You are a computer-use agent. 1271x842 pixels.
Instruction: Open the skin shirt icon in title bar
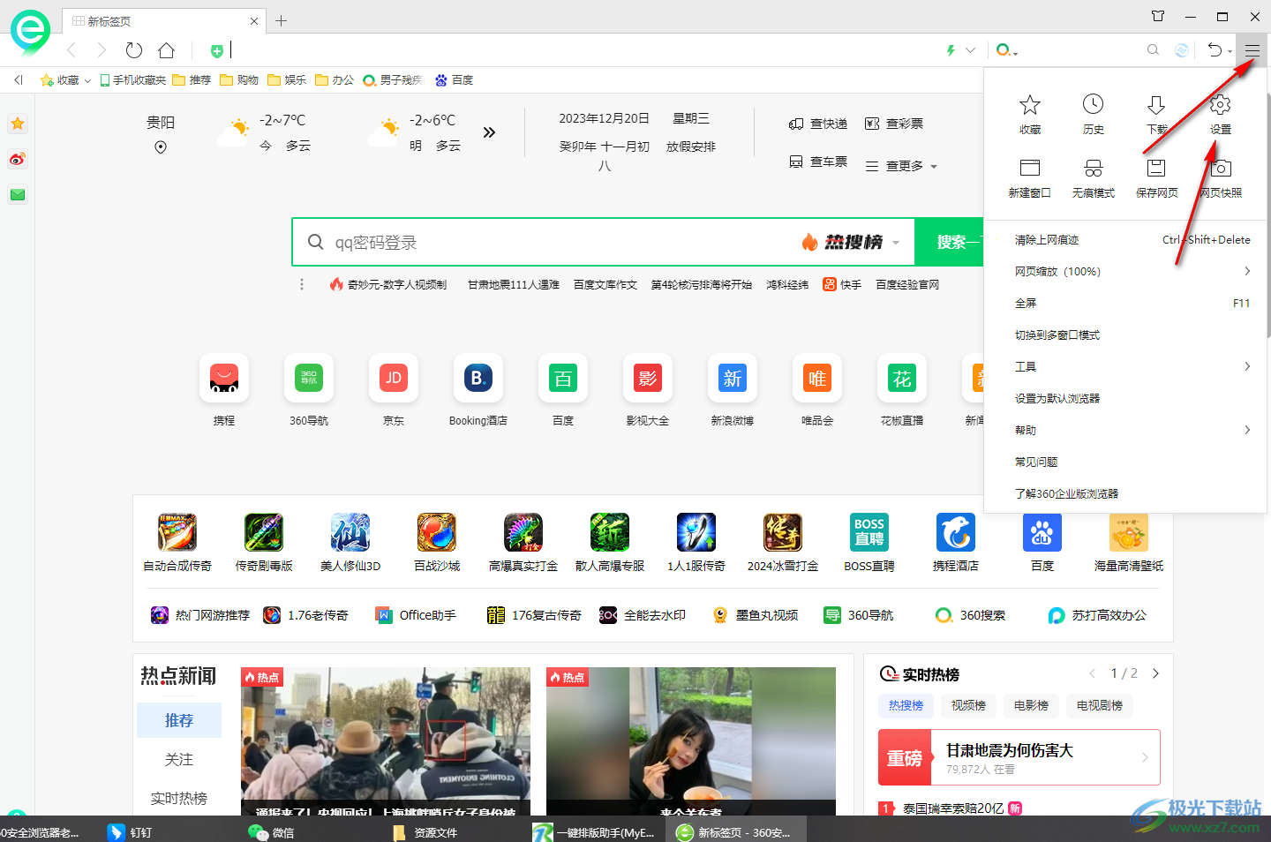tap(1158, 16)
